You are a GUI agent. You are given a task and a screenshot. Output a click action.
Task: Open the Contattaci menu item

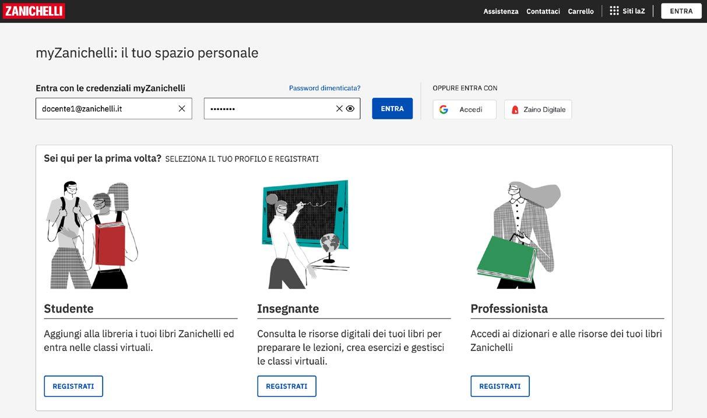click(543, 11)
